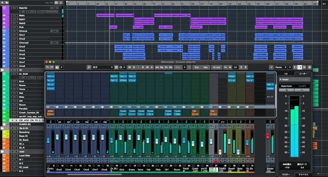Viewport: 328px width, 177px height.
Task: Open track visibility filter icon beside search
Action: (56, 3)
